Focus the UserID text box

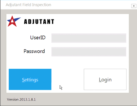tap(89, 38)
